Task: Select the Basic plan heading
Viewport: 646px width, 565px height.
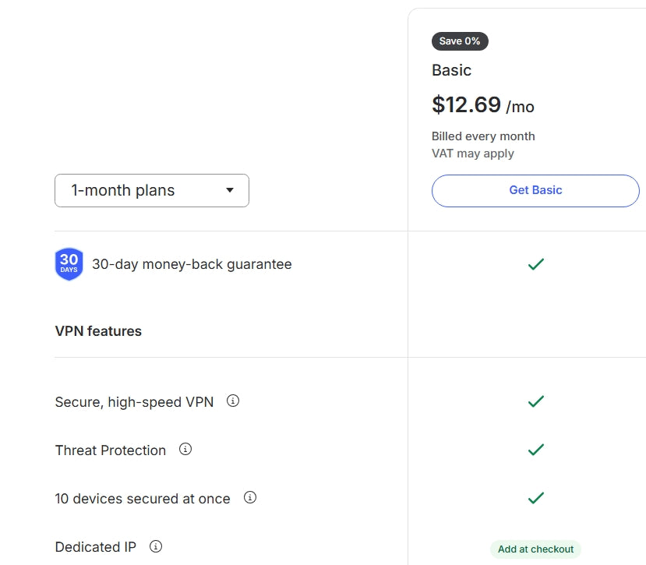Action: (451, 70)
